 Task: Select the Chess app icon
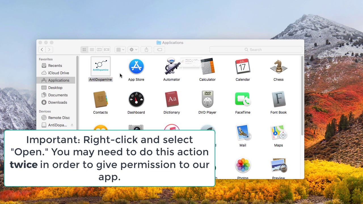pyautogui.click(x=278, y=67)
